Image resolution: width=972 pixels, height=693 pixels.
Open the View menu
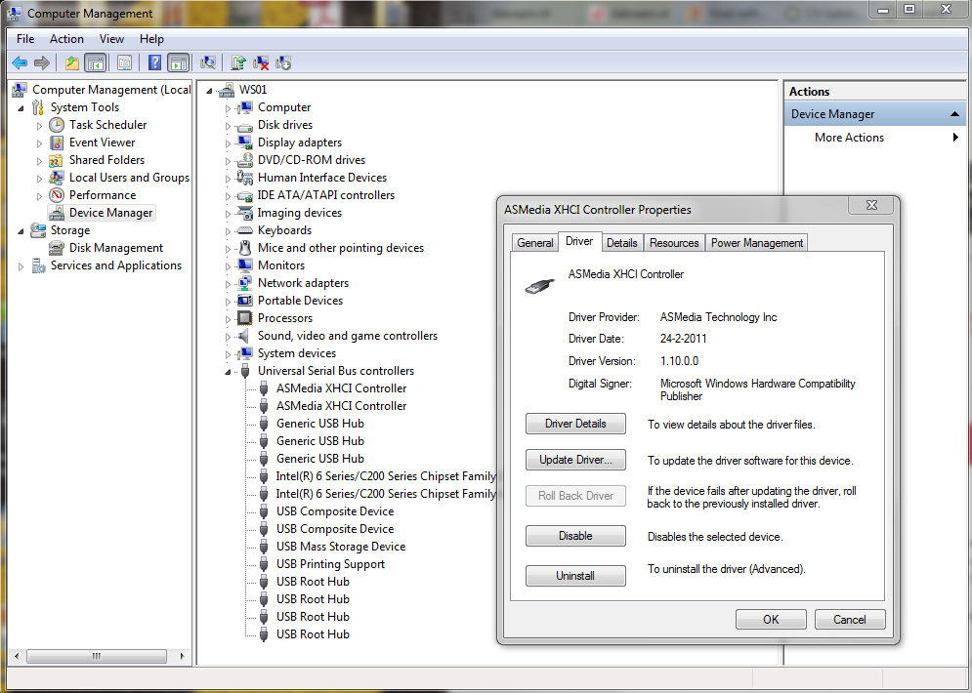pyautogui.click(x=111, y=39)
